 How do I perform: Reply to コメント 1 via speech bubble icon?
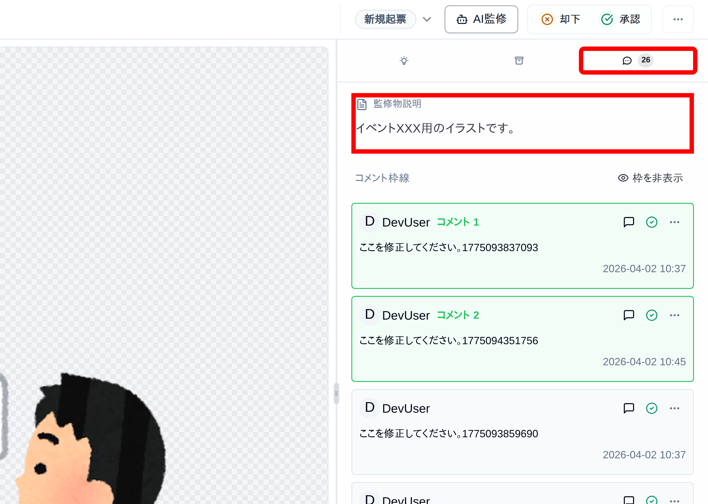[629, 222]
